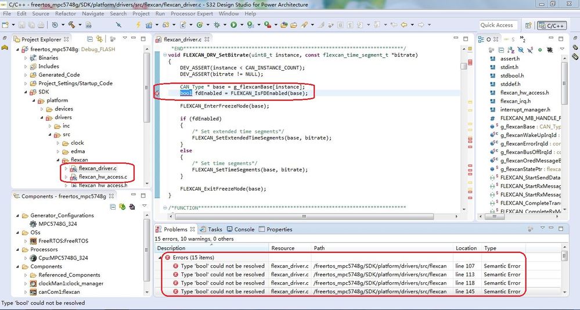Close the flexcan_driver.c editor tab
Screen dimensions: 580x310
coord(207,39)
